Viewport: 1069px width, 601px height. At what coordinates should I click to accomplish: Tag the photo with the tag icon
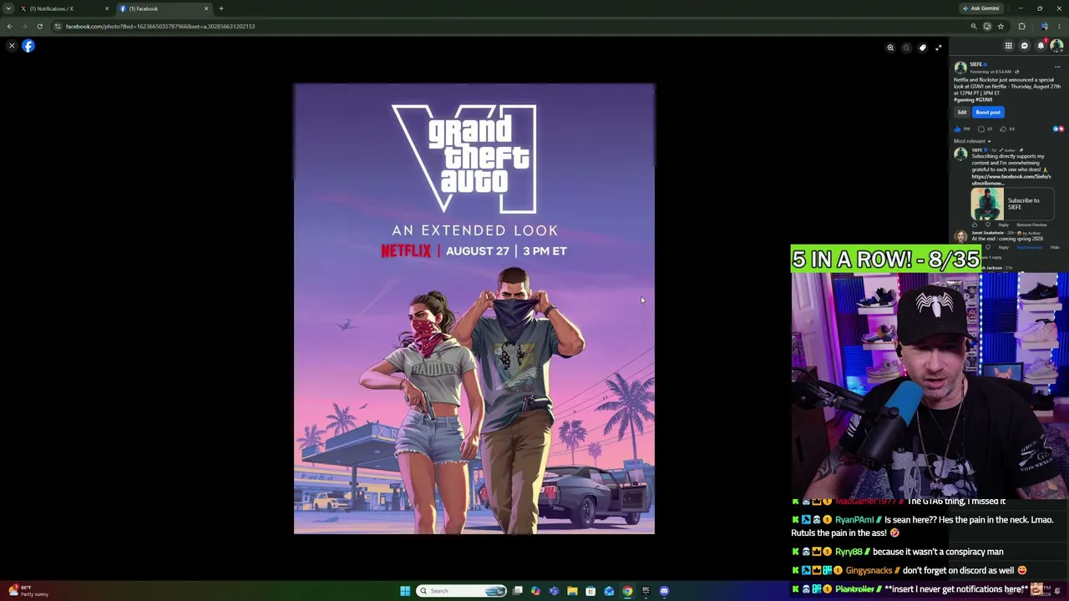[922, 48]
